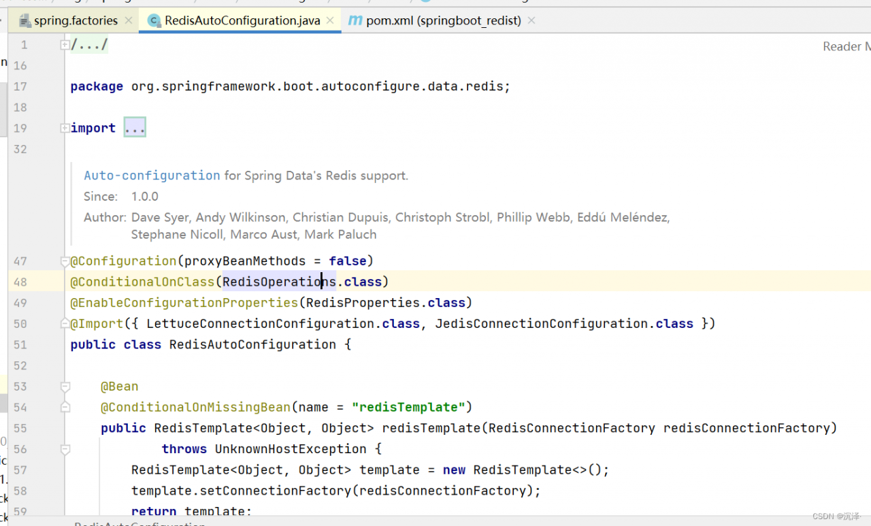The image size is (871, 526).
Task: Switch to the spring.factories tab
Action: click(76, 20)
